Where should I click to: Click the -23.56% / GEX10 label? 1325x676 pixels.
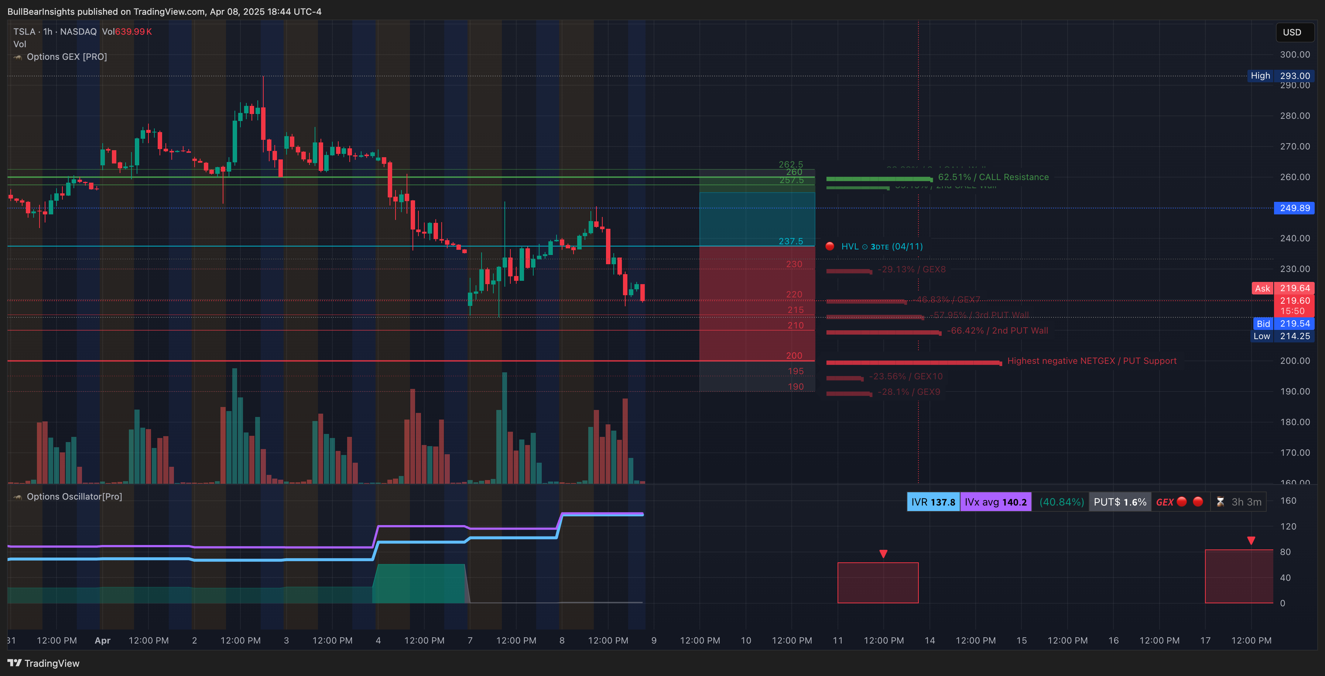905,376
